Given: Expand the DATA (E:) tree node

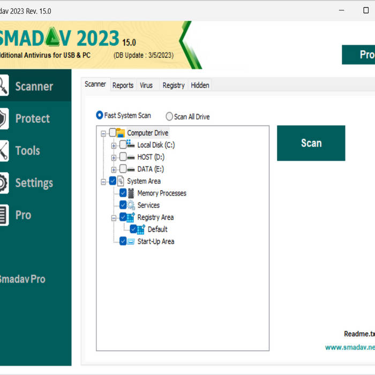Looking at the screenshot, I should coord(114,169).
